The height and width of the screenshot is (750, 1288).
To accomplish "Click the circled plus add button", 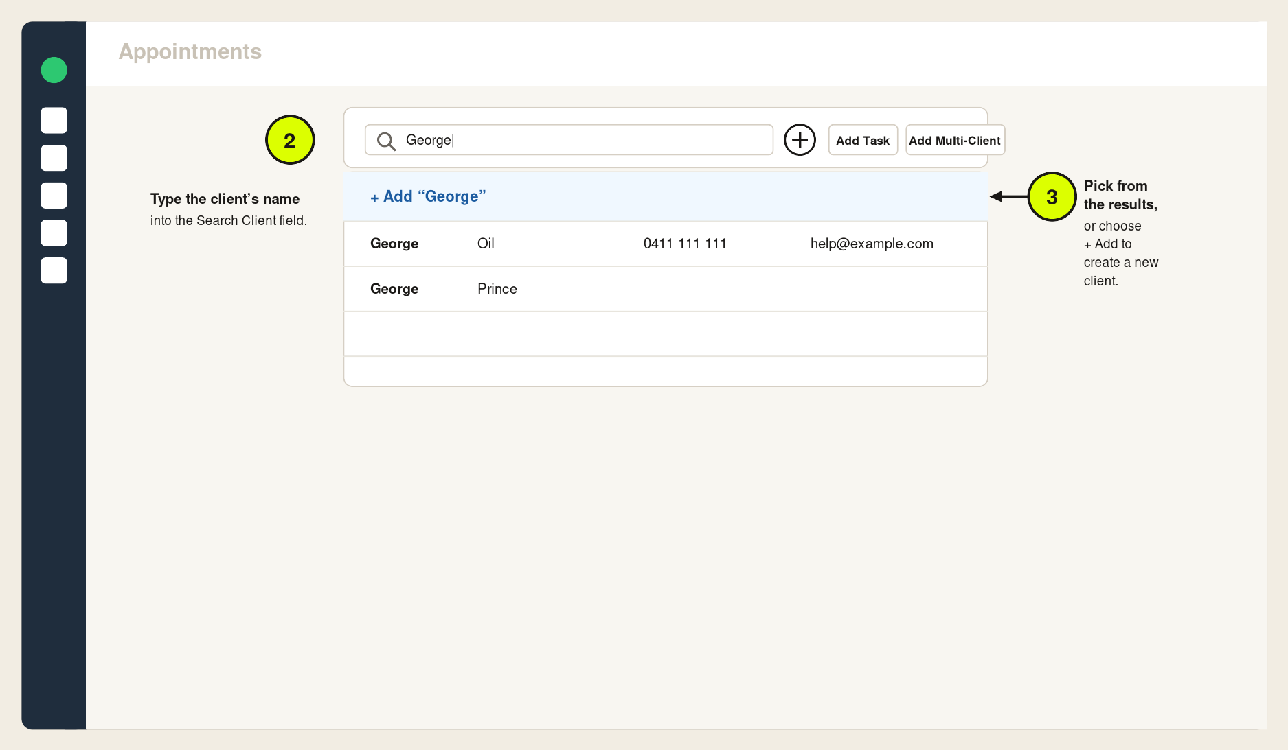I will (800, 140).
